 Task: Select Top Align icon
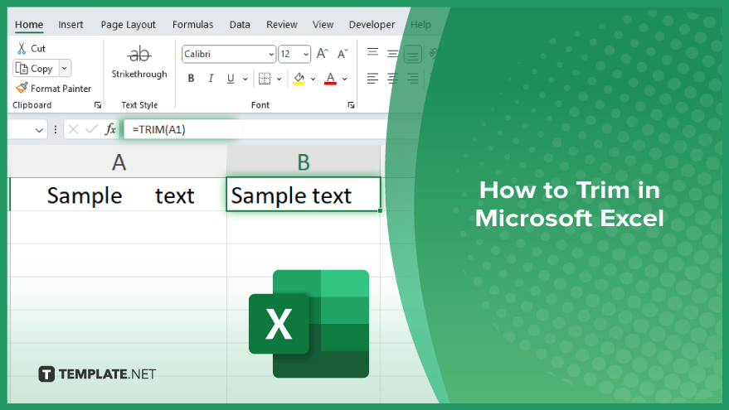[372, 52]
